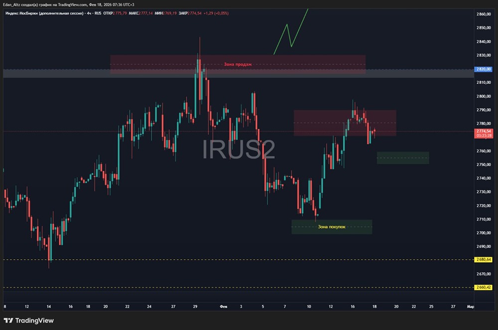Click date label 25 on time axis
Screen dimensions: 498x330
[431, 307]
